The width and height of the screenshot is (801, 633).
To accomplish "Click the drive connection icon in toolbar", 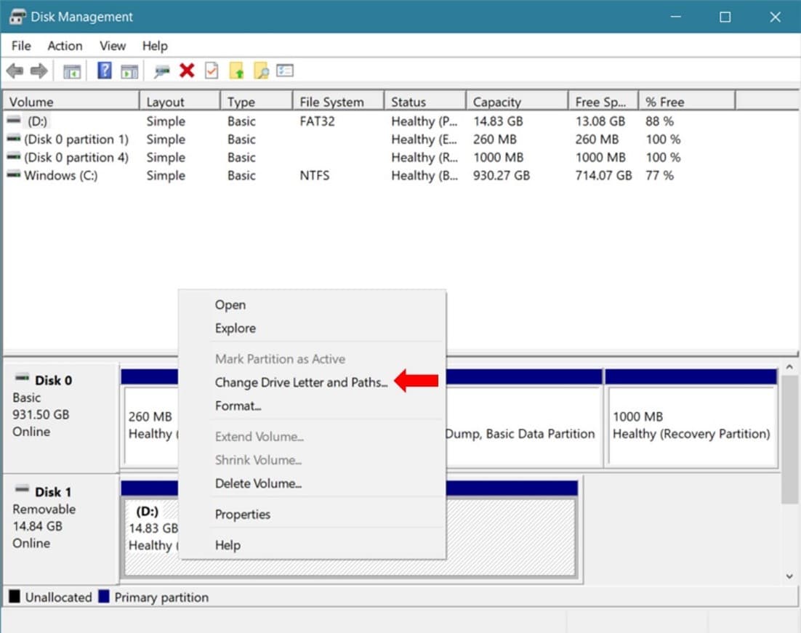I will pos(162,71).
